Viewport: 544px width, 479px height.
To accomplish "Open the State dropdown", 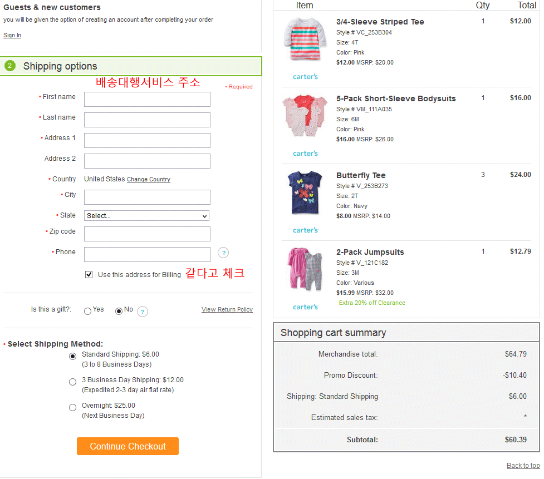I will coord(146,216).
